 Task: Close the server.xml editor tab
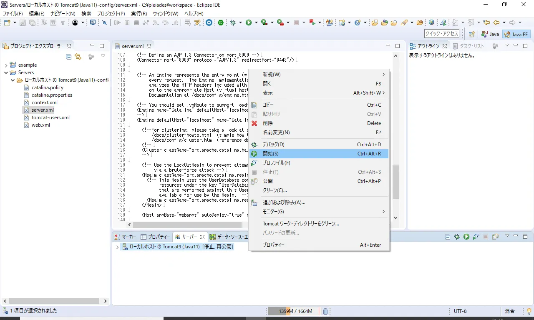[x=149, y=46]
